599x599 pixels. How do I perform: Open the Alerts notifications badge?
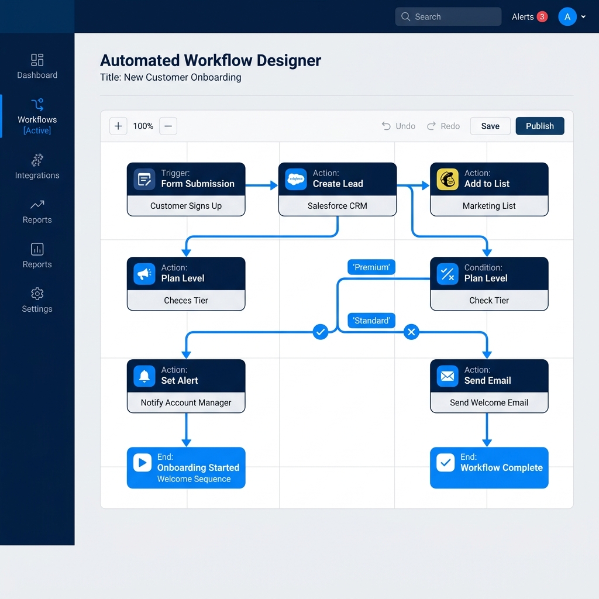point(542,17)
